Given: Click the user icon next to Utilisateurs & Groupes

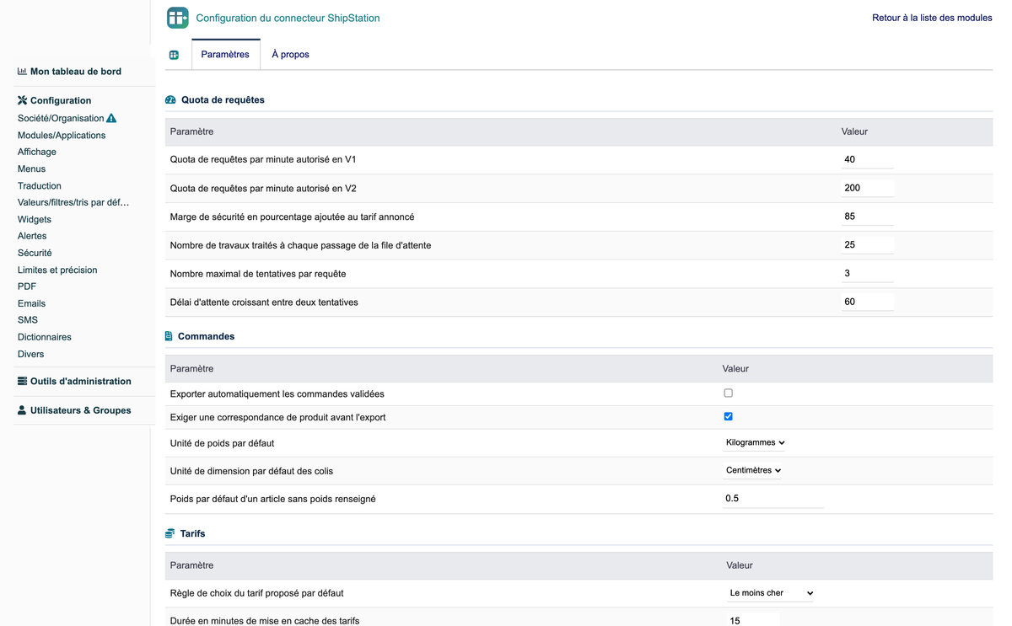Looking at the screenshot, I should tap(22, 410).
